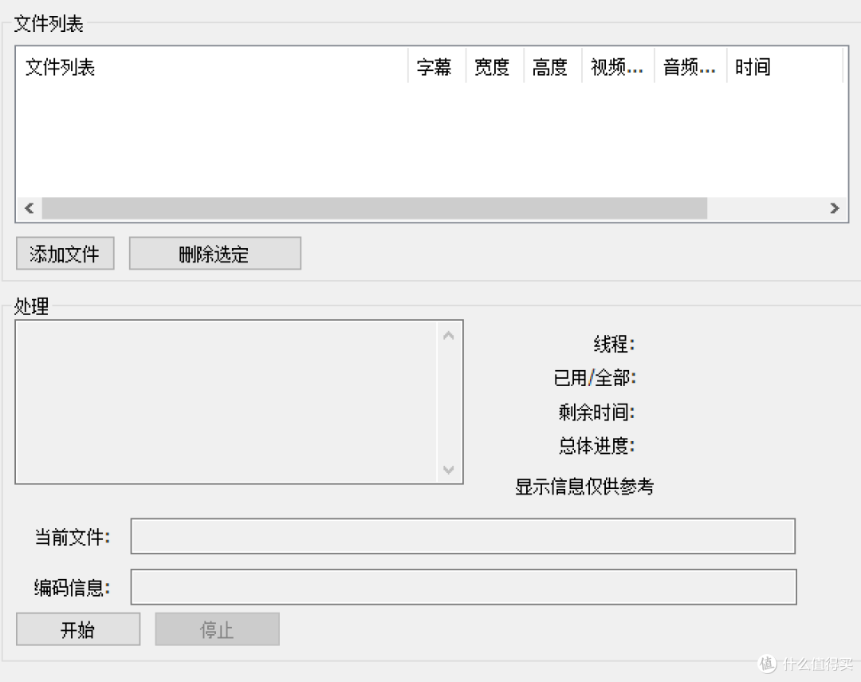
Task: Click the 线程: label
Action: tap(614, 344)
